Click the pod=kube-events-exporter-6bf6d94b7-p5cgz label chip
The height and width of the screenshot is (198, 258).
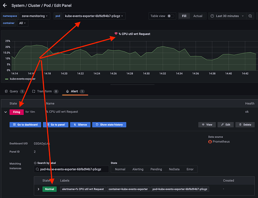180,189
